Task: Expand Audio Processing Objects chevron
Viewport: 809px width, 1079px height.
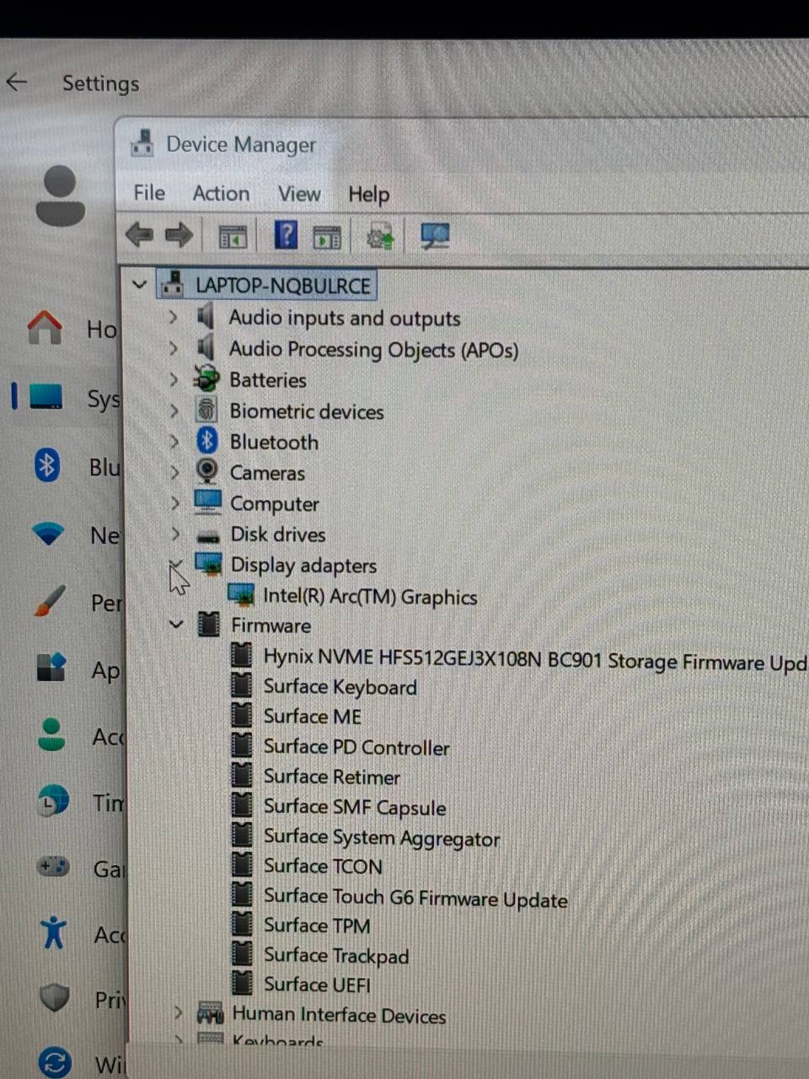Action: [173, 347]
